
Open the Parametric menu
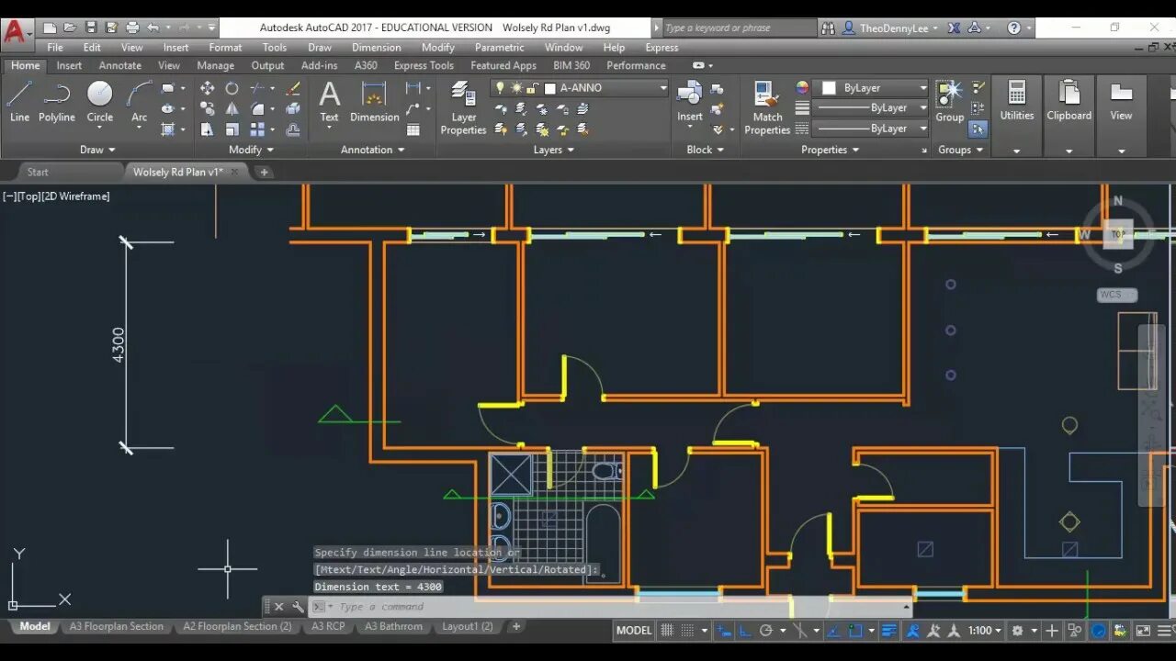click(500, 48)
